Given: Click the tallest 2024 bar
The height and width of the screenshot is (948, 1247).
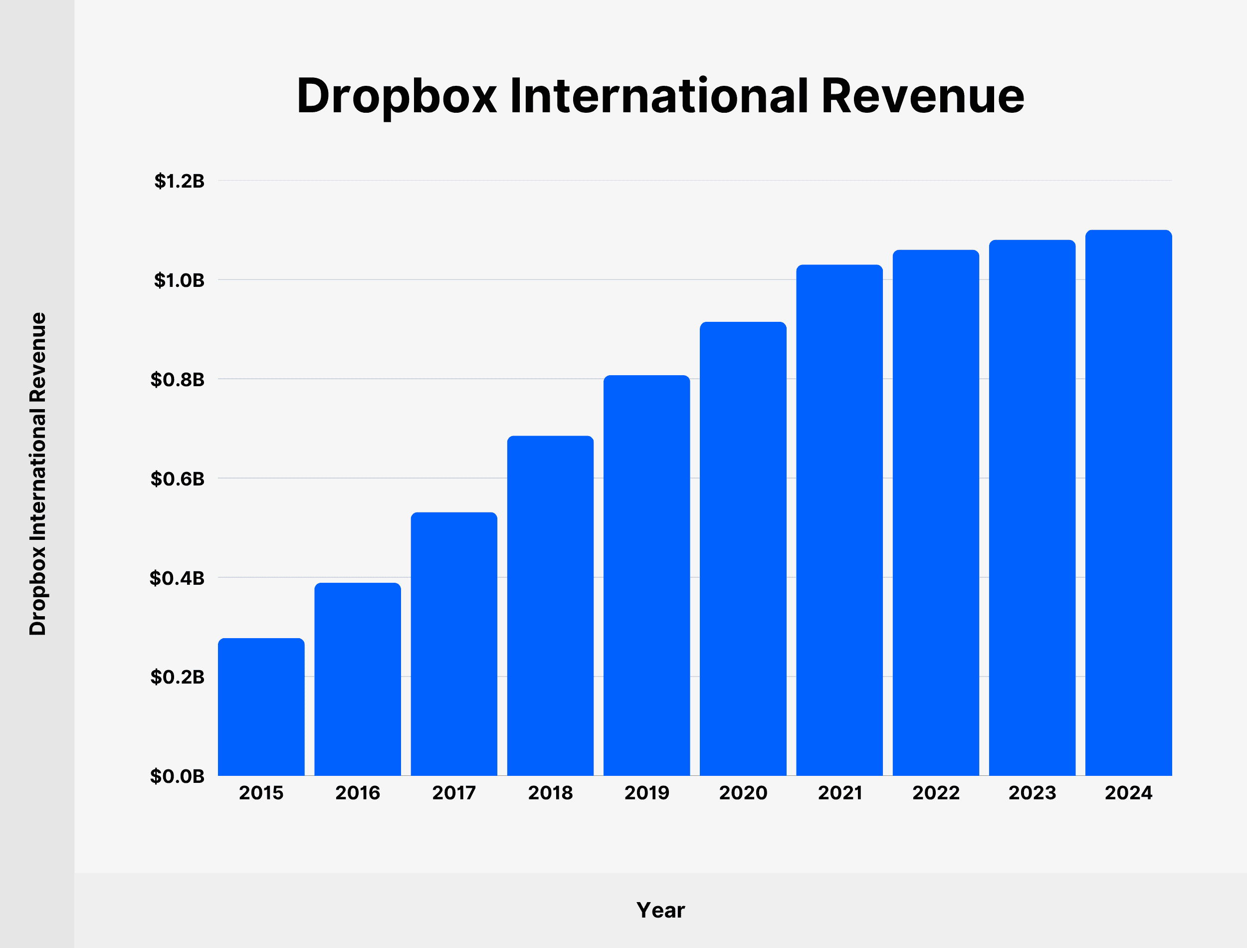Looking at the screenshot, I should click(x=1129, y=502).
